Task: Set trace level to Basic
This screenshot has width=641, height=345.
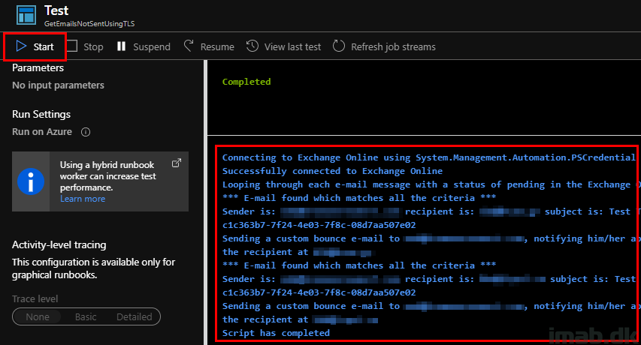Action: pyautogui.click(x=86, y=316)
